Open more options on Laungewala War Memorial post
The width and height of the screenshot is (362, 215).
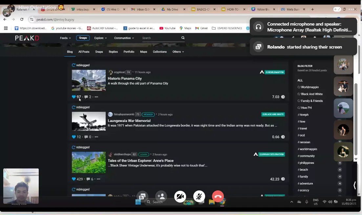click(x=96, y=137)
